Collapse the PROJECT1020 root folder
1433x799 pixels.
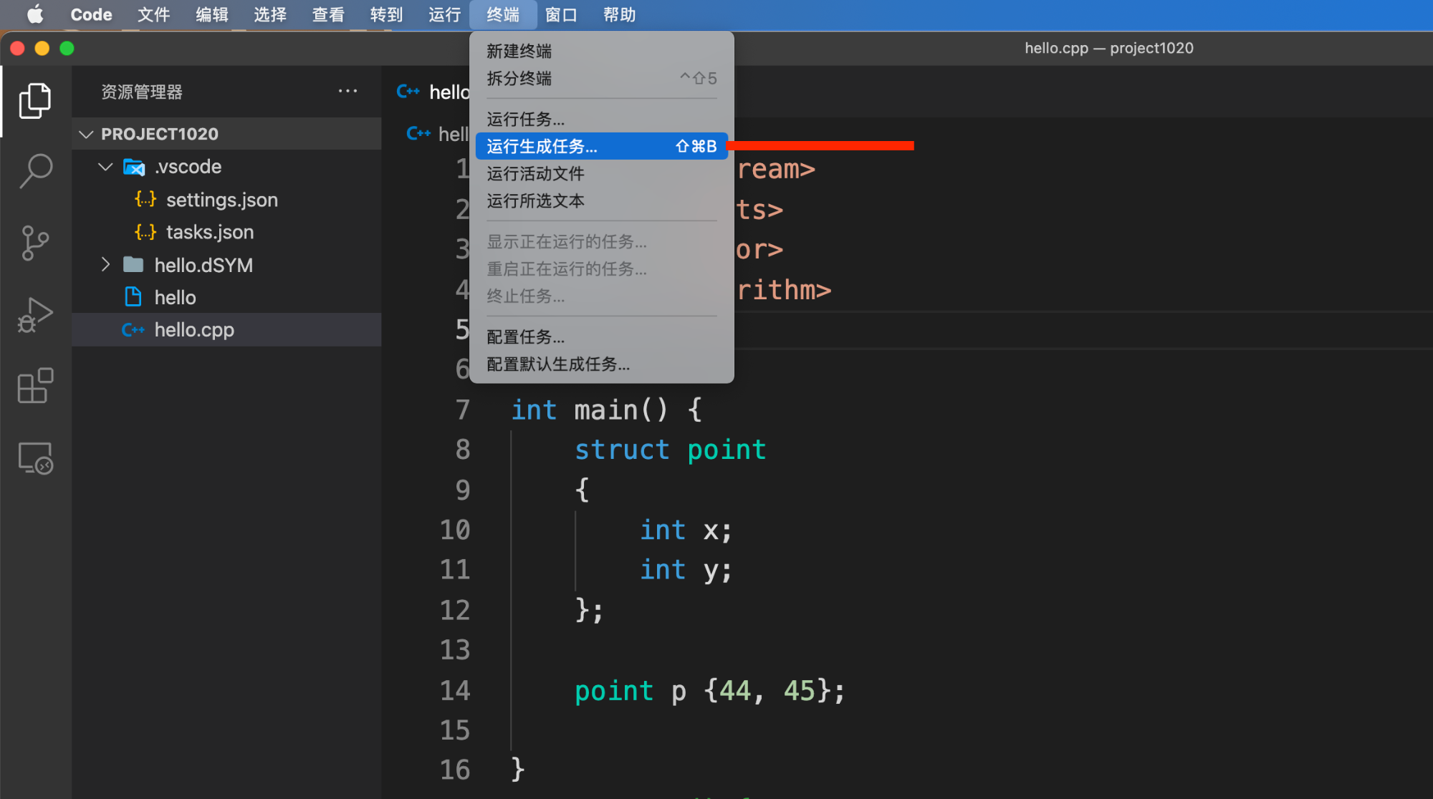coord(87,134)
